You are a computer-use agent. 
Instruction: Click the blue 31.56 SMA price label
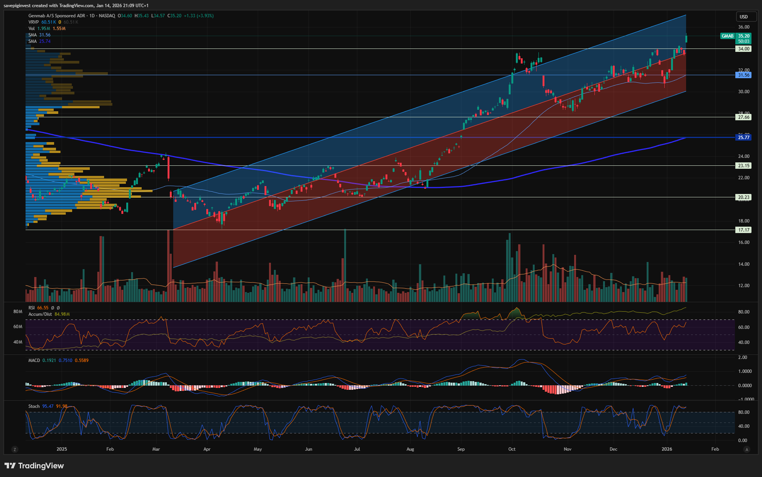743,75
